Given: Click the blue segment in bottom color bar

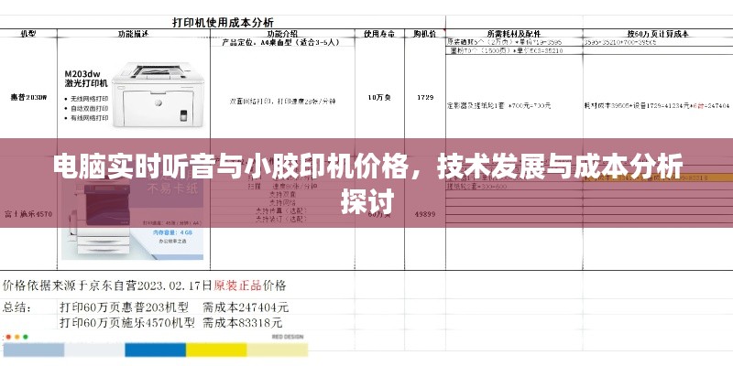Looking at the screenshot, I should click(x=153, y=349).
